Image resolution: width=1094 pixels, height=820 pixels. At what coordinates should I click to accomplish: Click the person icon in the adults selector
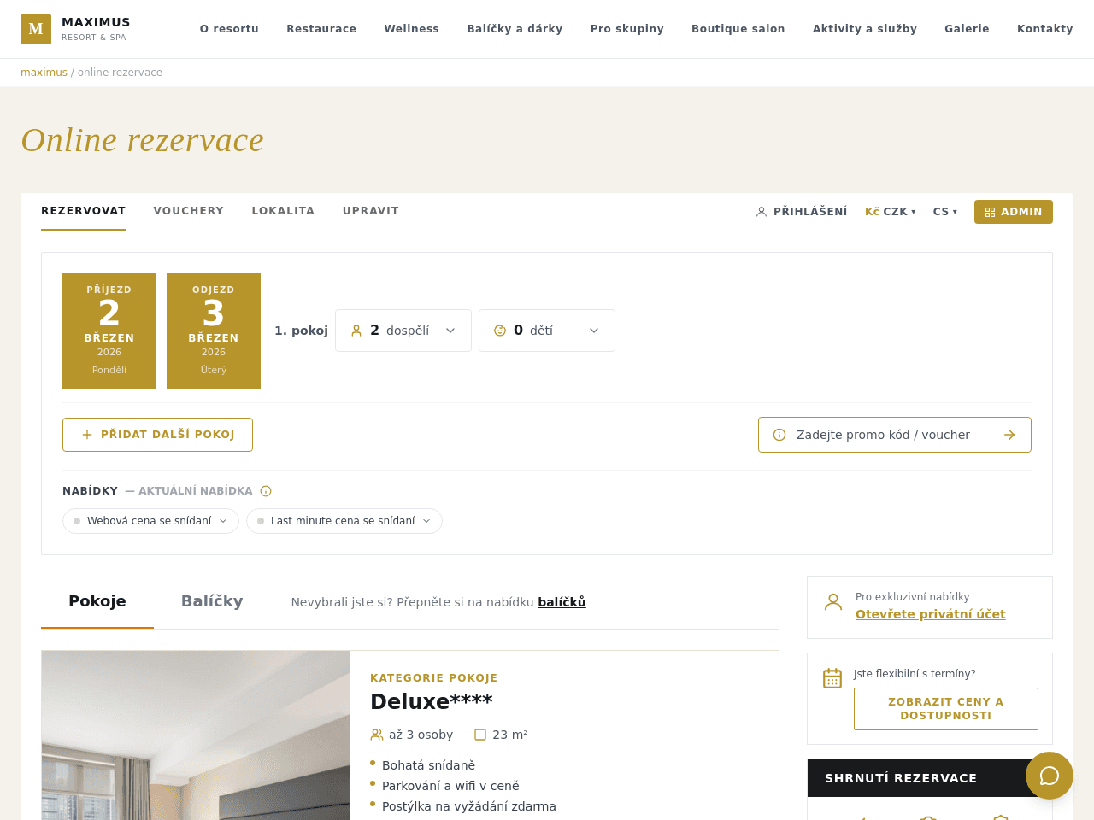click(x=356, y=331)
